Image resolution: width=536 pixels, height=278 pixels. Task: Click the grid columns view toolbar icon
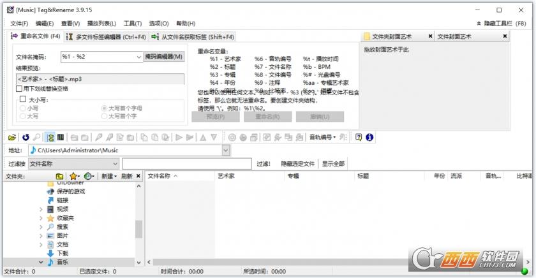point(61,137)
